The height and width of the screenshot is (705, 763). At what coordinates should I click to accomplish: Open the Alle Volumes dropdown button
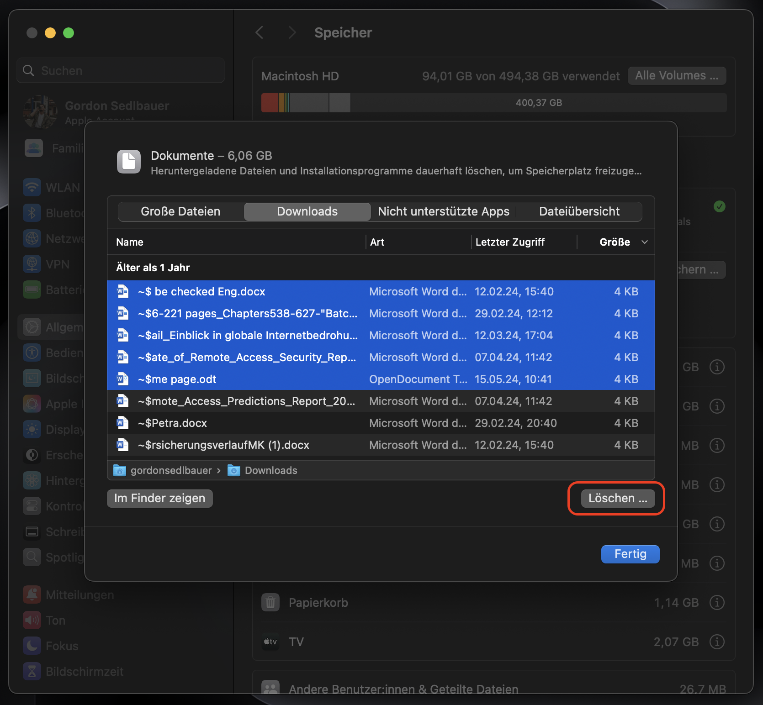(x=677, y=76)
